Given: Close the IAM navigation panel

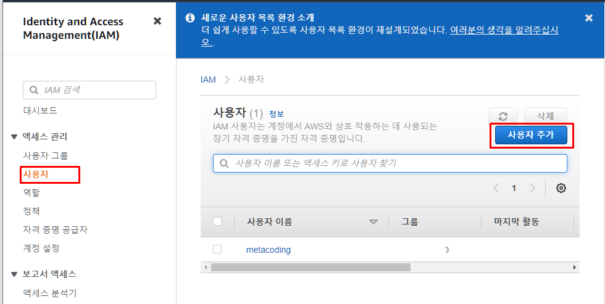Looking at the screenshot, I should coord(157,21).
